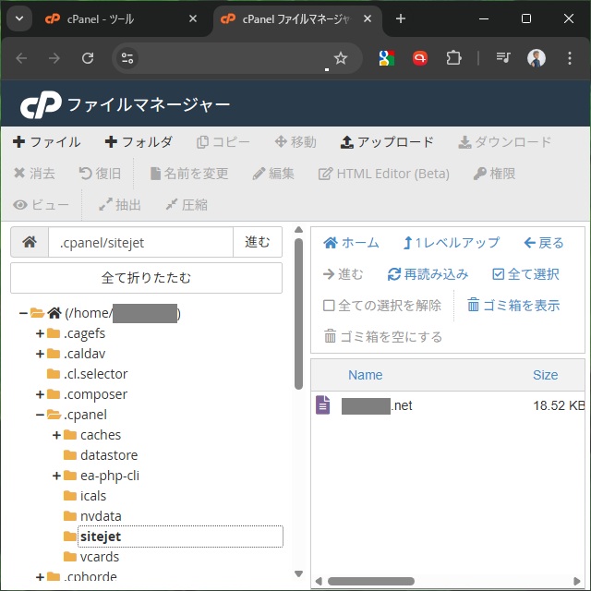Open Chrome extensions puzzle icon
The height and width of the screenshot is (591, 591).
tap(452, 58)
